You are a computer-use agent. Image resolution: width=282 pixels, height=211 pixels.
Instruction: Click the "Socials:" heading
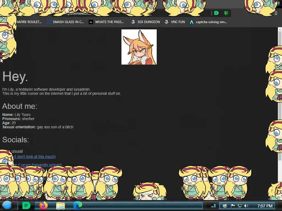(x=16, y=140)
